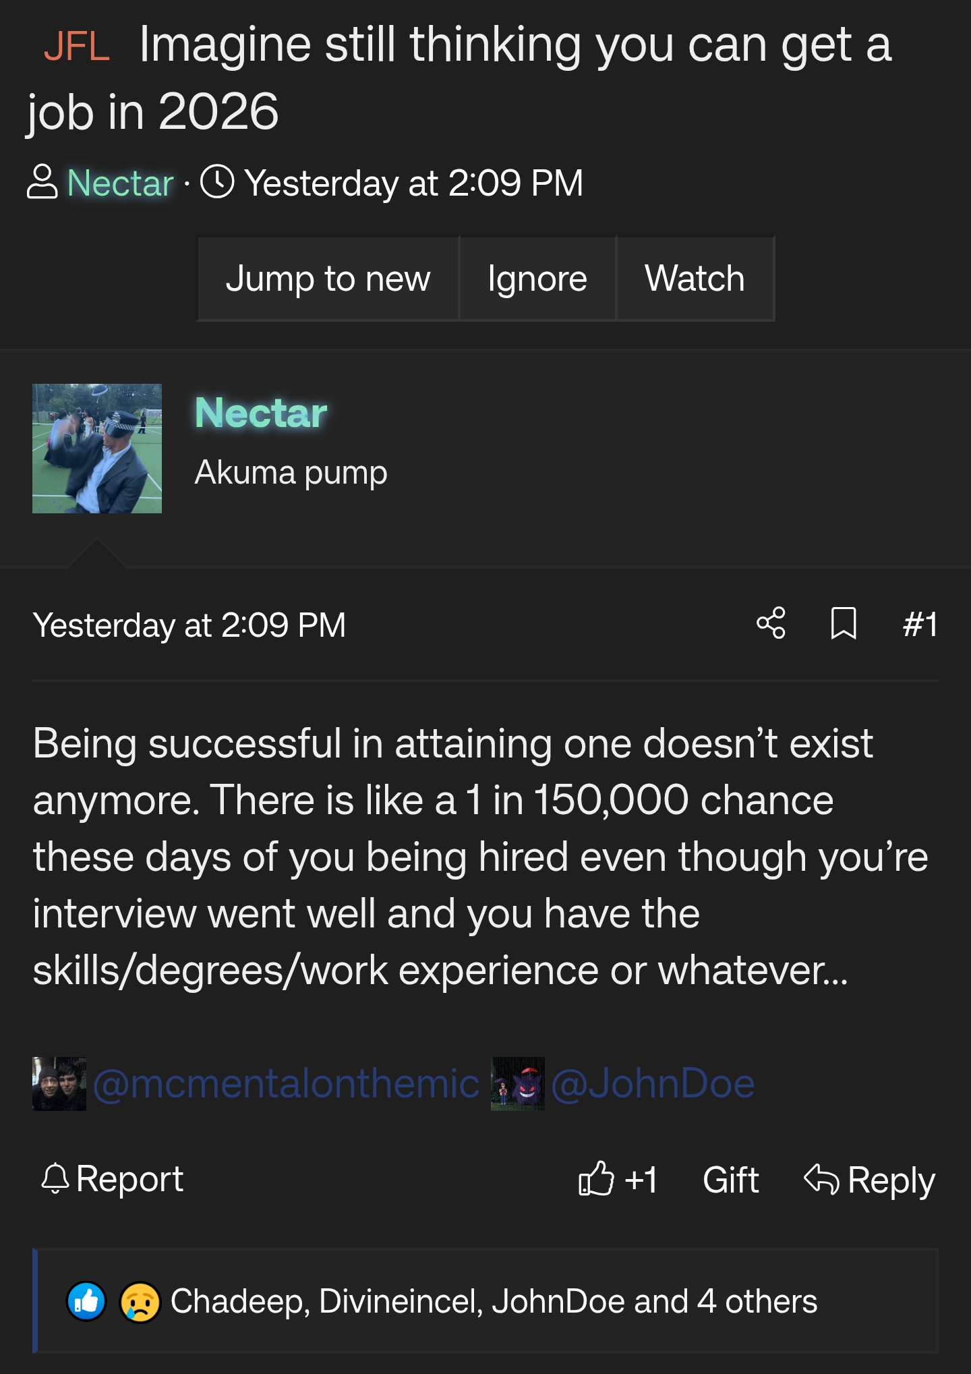Toggle Ignore for this thread
The height and width of the screenshot is (1374, 971).
coord(536,278)
